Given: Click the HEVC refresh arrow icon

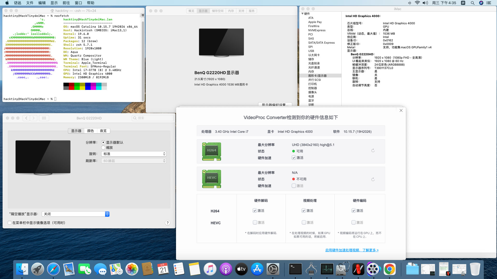Looking at the screenshot, I should click(x=373, y=180).
